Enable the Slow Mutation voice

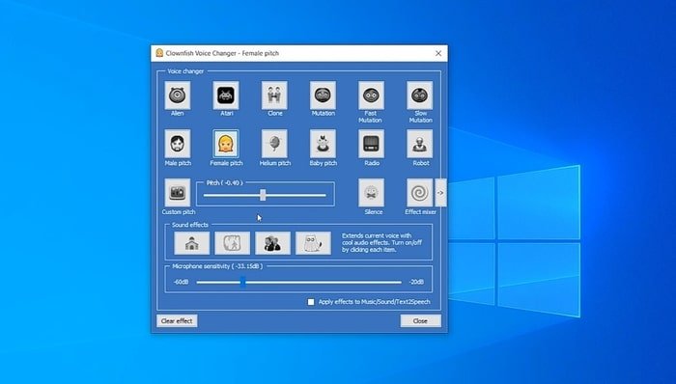pyautogui.click(x=419, y=96)
